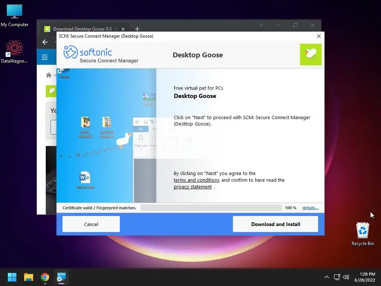Close the Download Desktop Goose tab
The height and width of the screenshot is (286, 381).
pyautogui.click(x=123, y=29)
